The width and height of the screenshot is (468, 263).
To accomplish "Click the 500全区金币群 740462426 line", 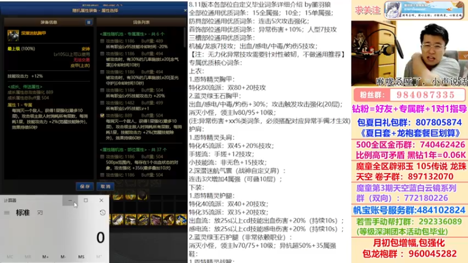I will click(x=410, y=144).
